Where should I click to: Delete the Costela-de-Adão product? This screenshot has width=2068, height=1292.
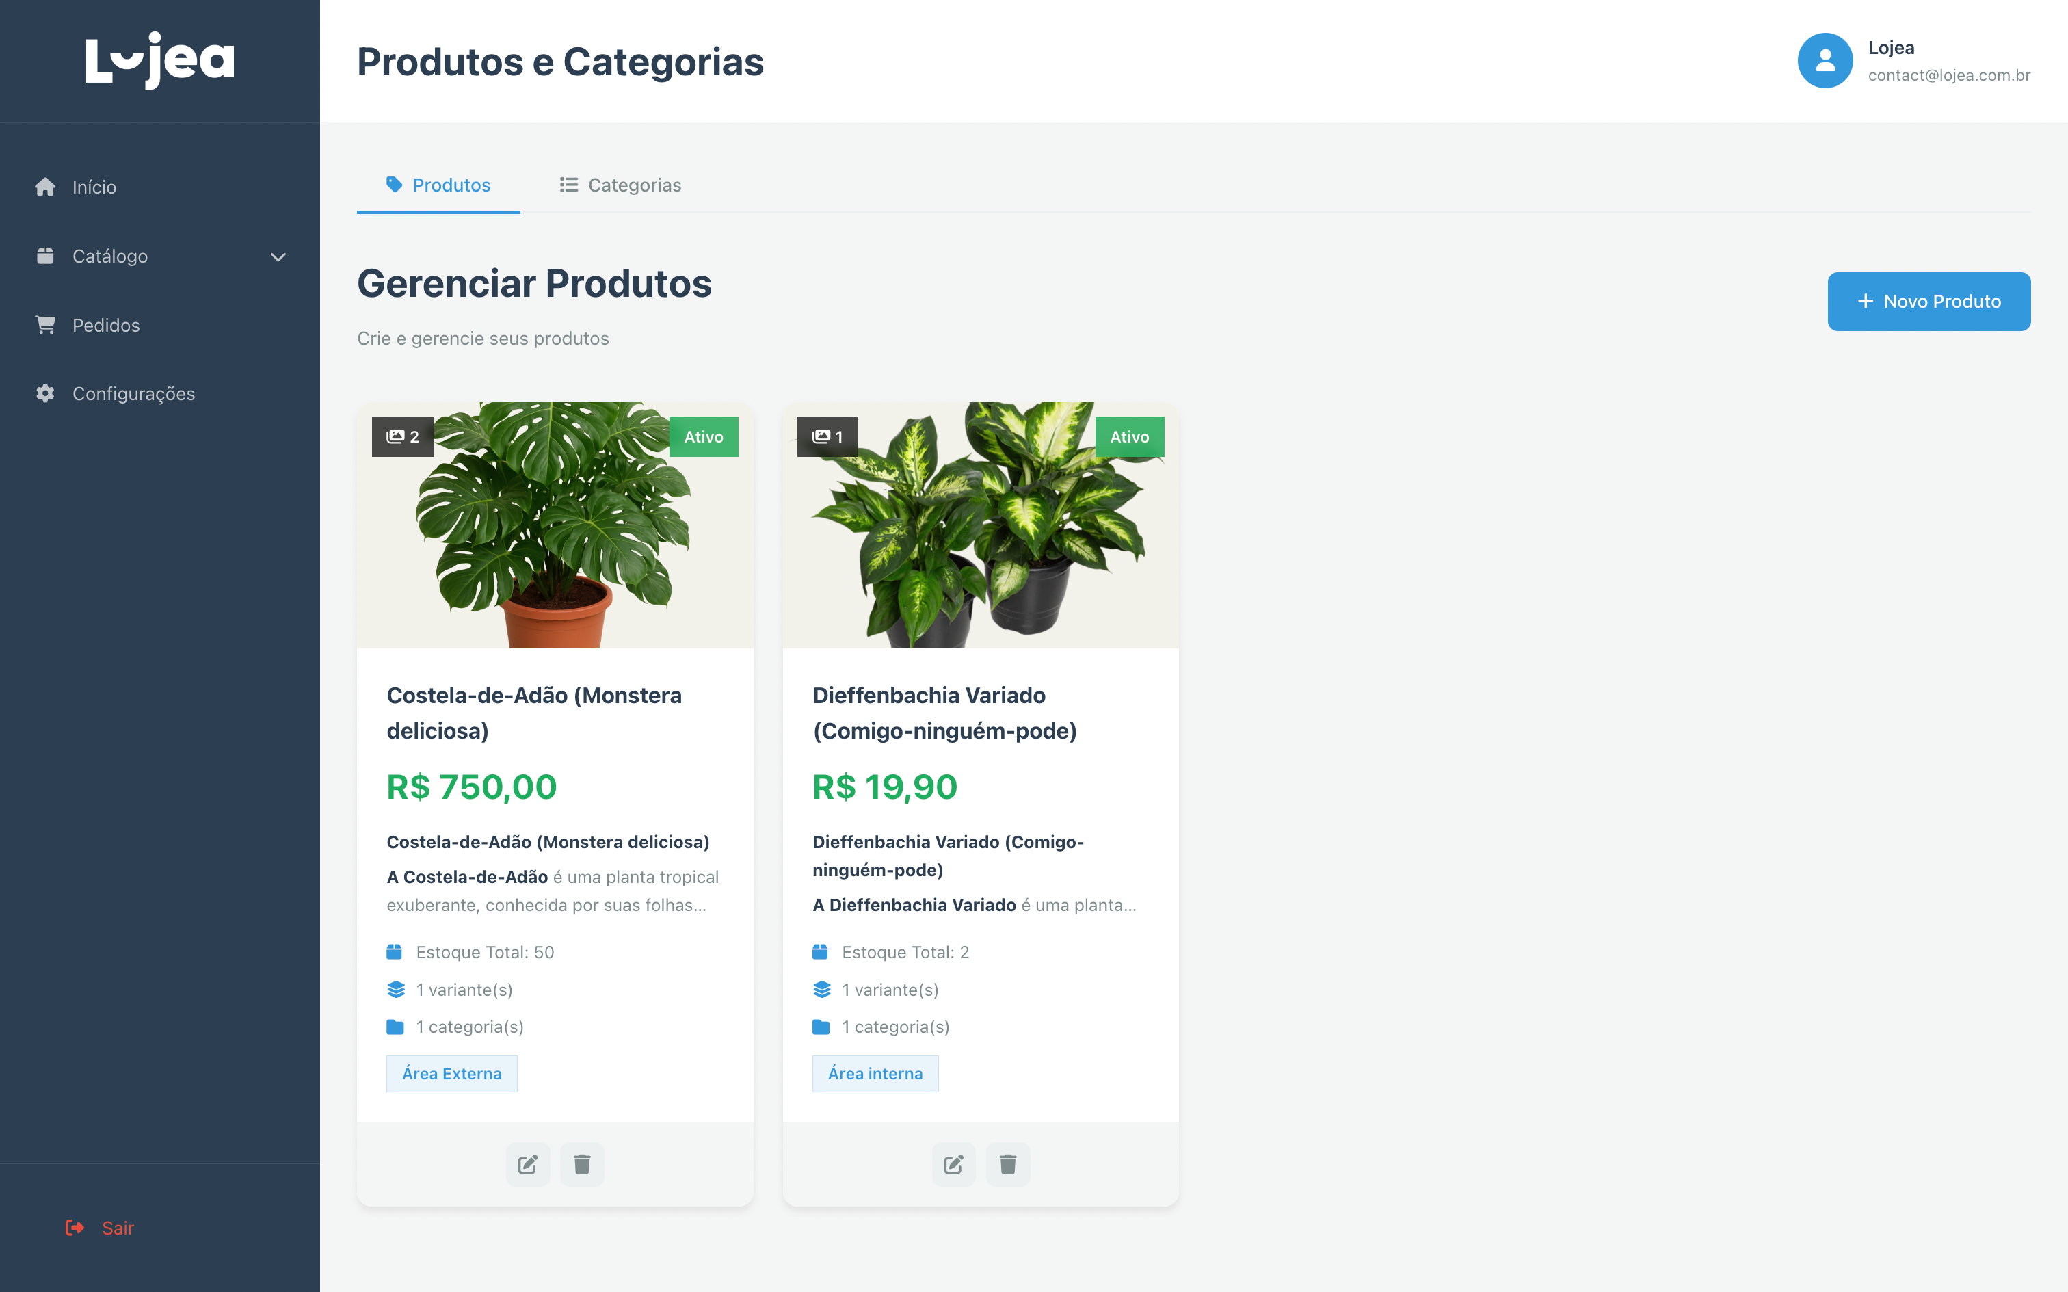point(582,1164)
